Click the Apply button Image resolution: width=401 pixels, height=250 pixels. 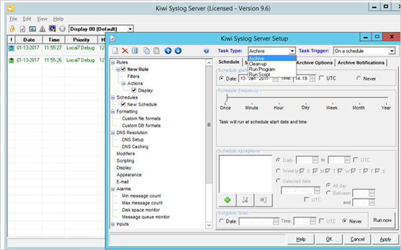tap(386, 239)
